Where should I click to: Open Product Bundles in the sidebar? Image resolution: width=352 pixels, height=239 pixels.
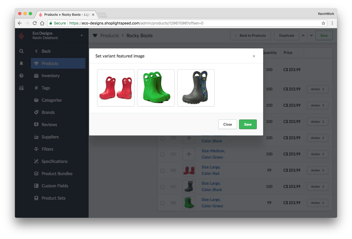(x=58, y=174)
